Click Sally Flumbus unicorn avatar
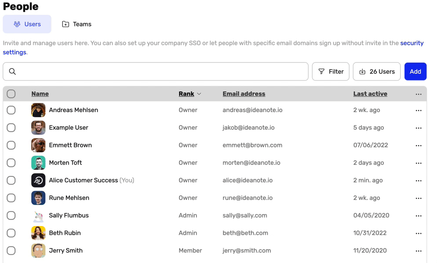 pos(38,216)
